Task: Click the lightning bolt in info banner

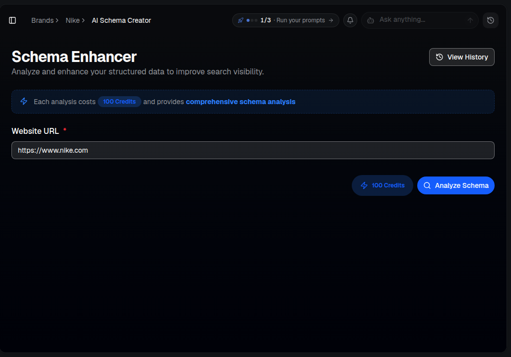Action: (24, 101)
